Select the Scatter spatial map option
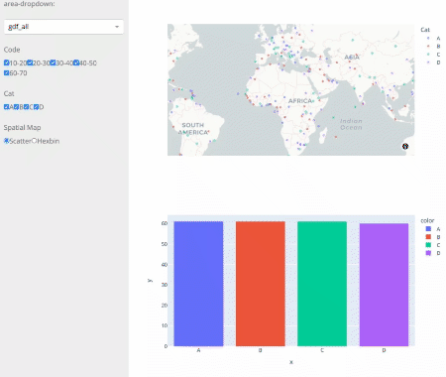This screenshot has width=446, height=377. point(6,141)
